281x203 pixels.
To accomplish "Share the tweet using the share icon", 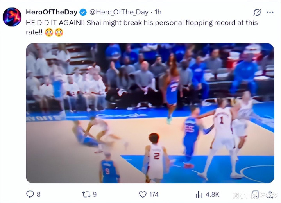I will pyautogui.click(x=270, y=195).
